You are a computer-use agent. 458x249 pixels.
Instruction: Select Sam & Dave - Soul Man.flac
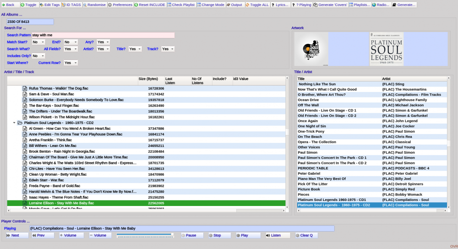click(146, 94)
